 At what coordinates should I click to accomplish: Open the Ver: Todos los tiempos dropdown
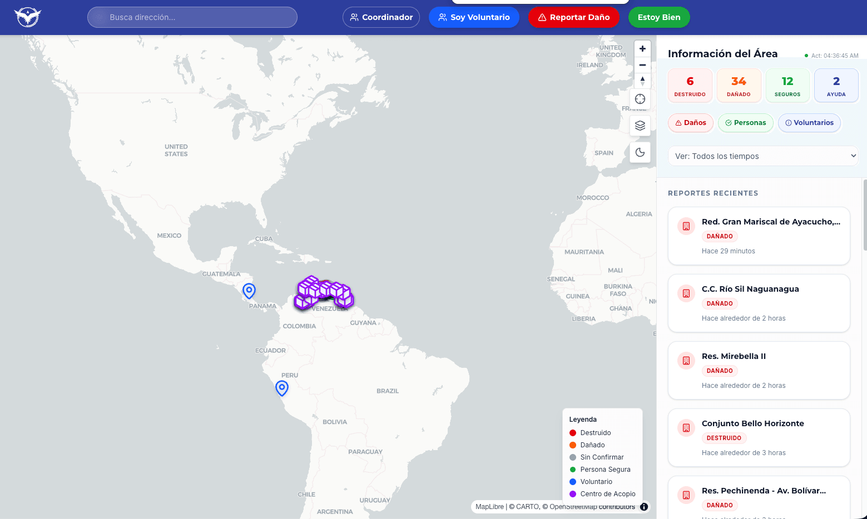click(763, 156)
